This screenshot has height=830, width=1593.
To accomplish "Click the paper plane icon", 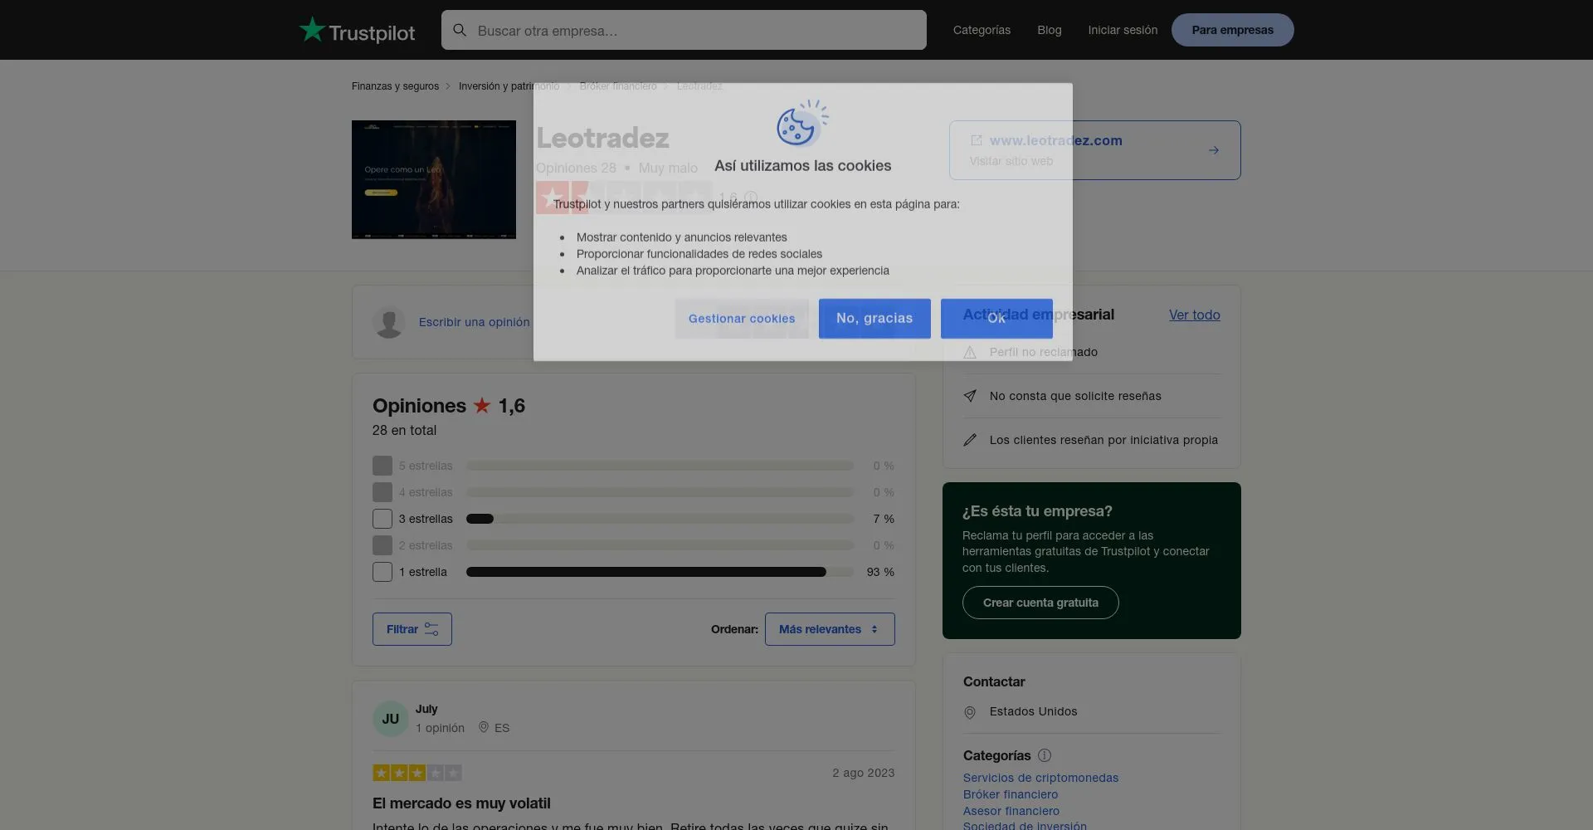I will (970, 396).
